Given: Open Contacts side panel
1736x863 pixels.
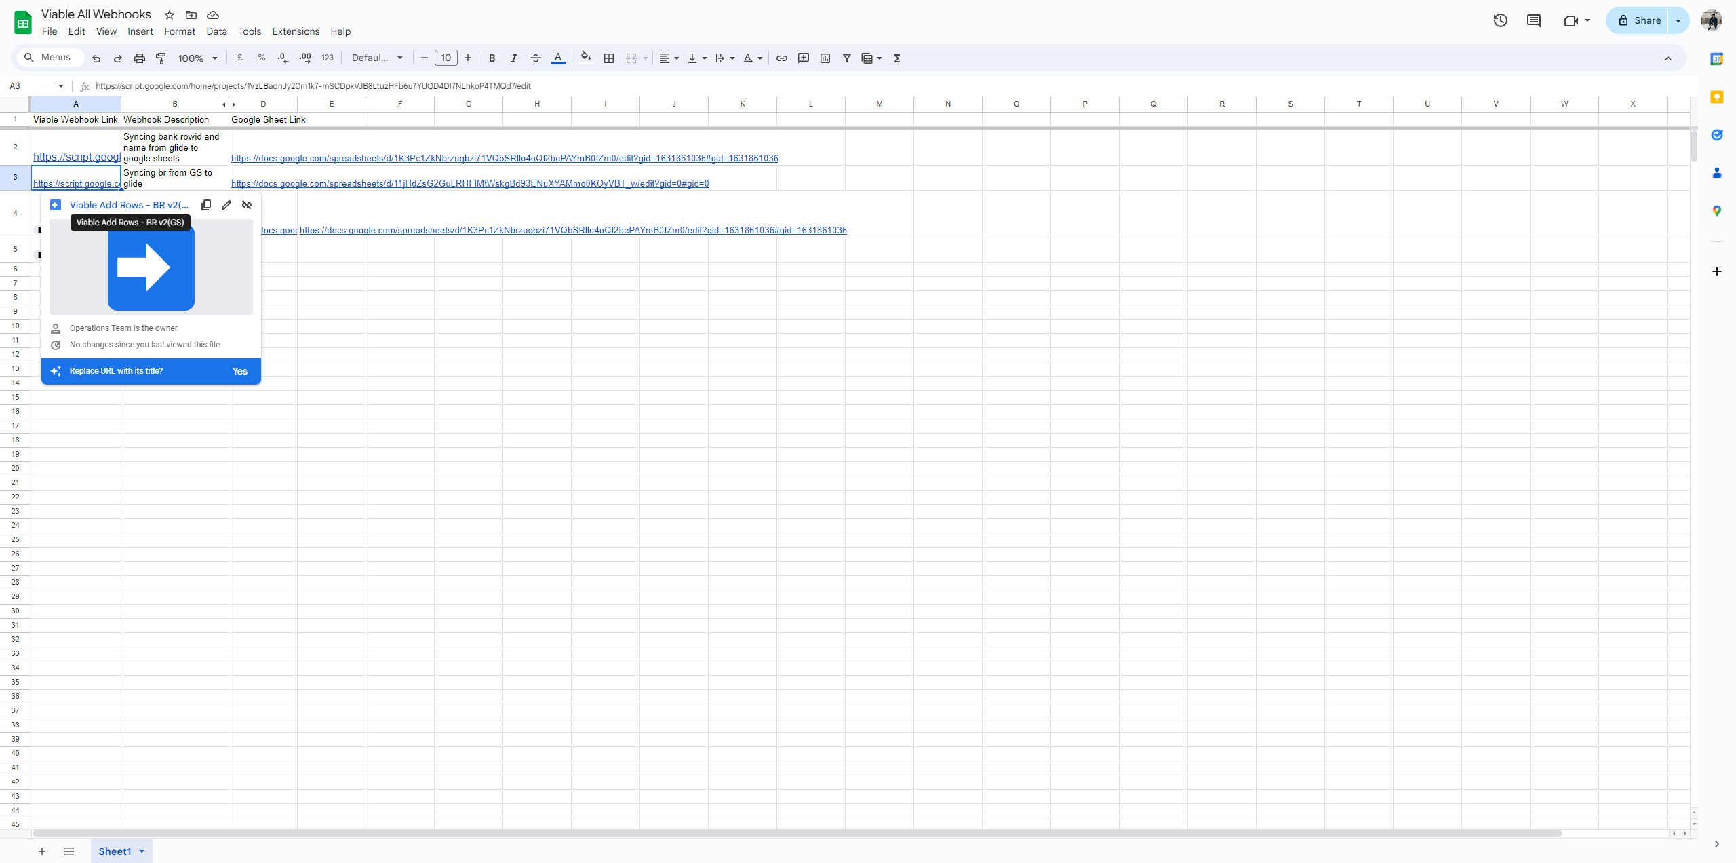Looking at the screenshot, I should 1717,173.
